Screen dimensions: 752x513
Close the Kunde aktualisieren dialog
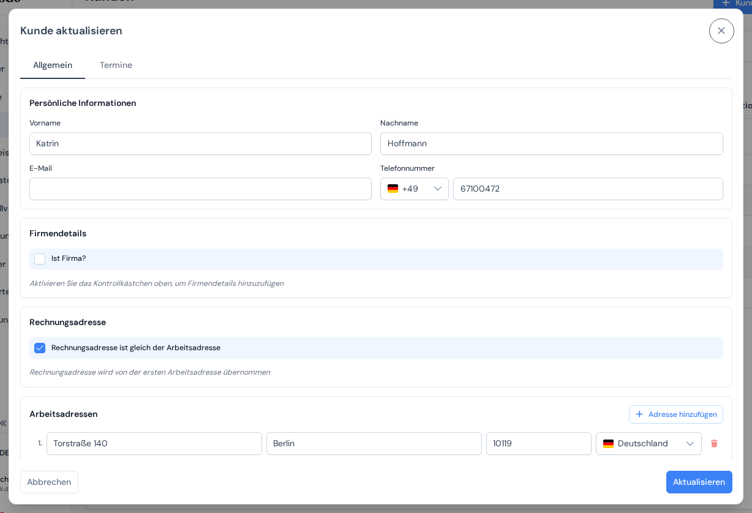click(x=721, y=31)
